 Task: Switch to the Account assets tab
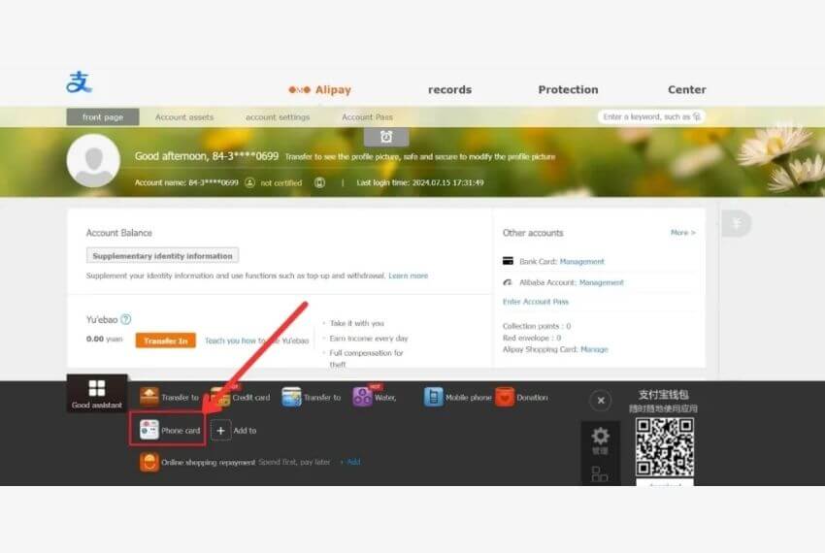pyautogui.click(x=184, y=116)
